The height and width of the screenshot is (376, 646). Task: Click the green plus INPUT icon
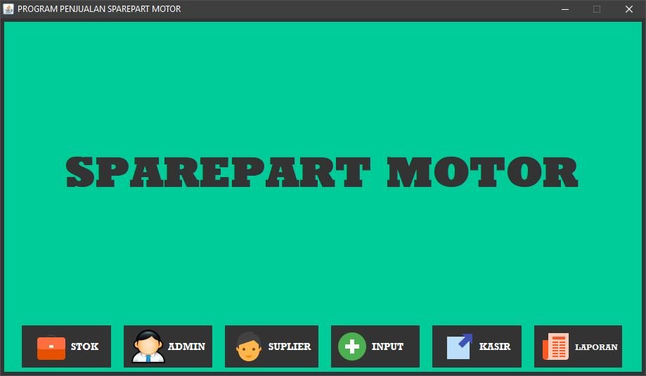tap(352, 346)
